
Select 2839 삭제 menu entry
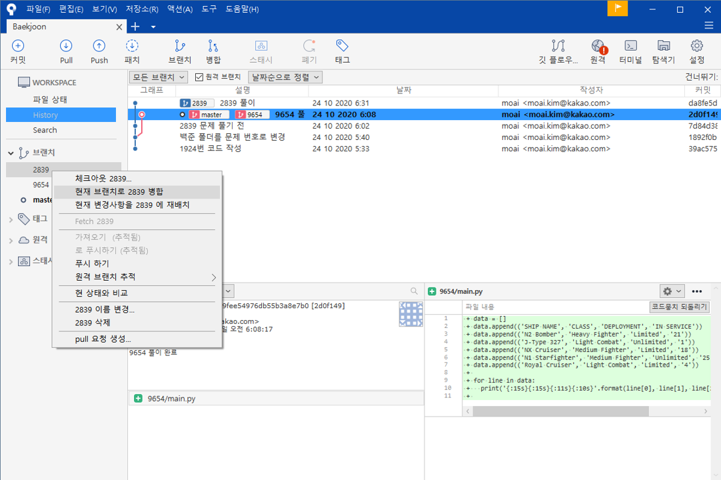[137, 323]
